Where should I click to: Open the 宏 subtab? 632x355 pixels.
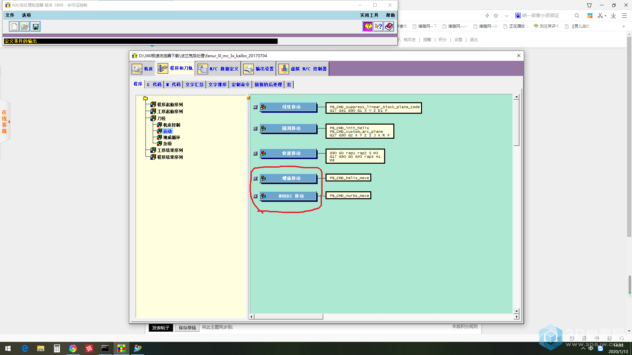click(289, 84)
